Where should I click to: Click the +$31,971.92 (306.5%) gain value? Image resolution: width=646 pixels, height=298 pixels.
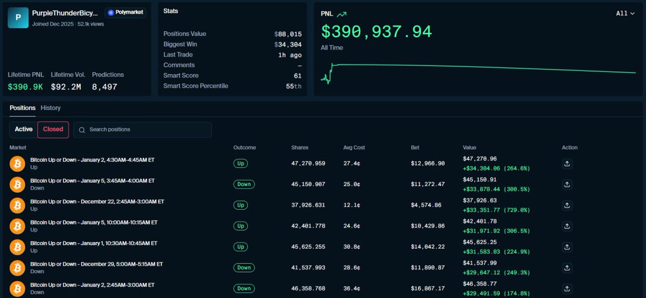pos(496,231)
